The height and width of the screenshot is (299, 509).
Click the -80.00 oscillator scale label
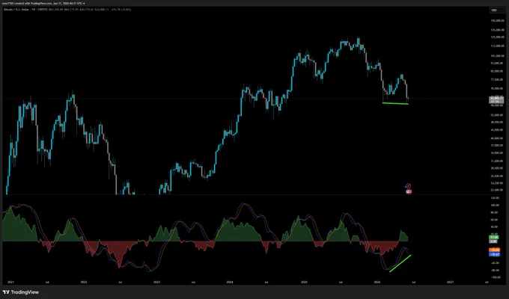coord(496,270)
